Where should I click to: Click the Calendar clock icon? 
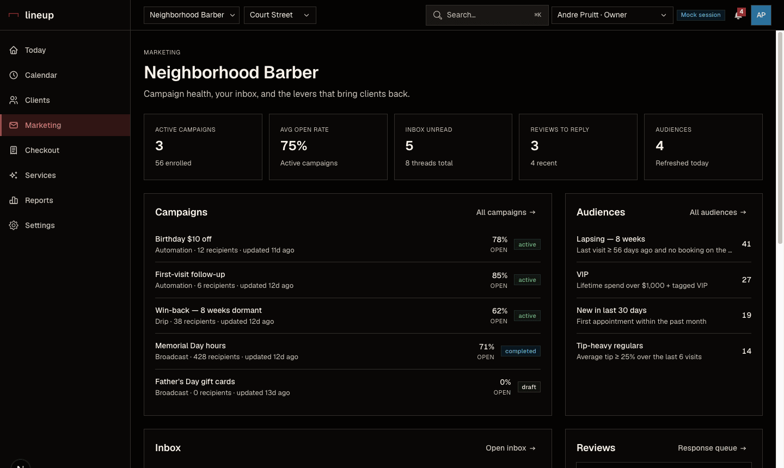14,75
